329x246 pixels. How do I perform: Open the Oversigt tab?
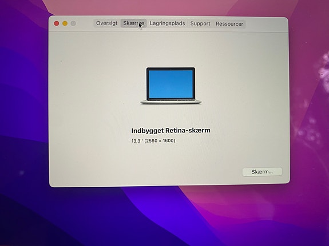tap(106, 23)
